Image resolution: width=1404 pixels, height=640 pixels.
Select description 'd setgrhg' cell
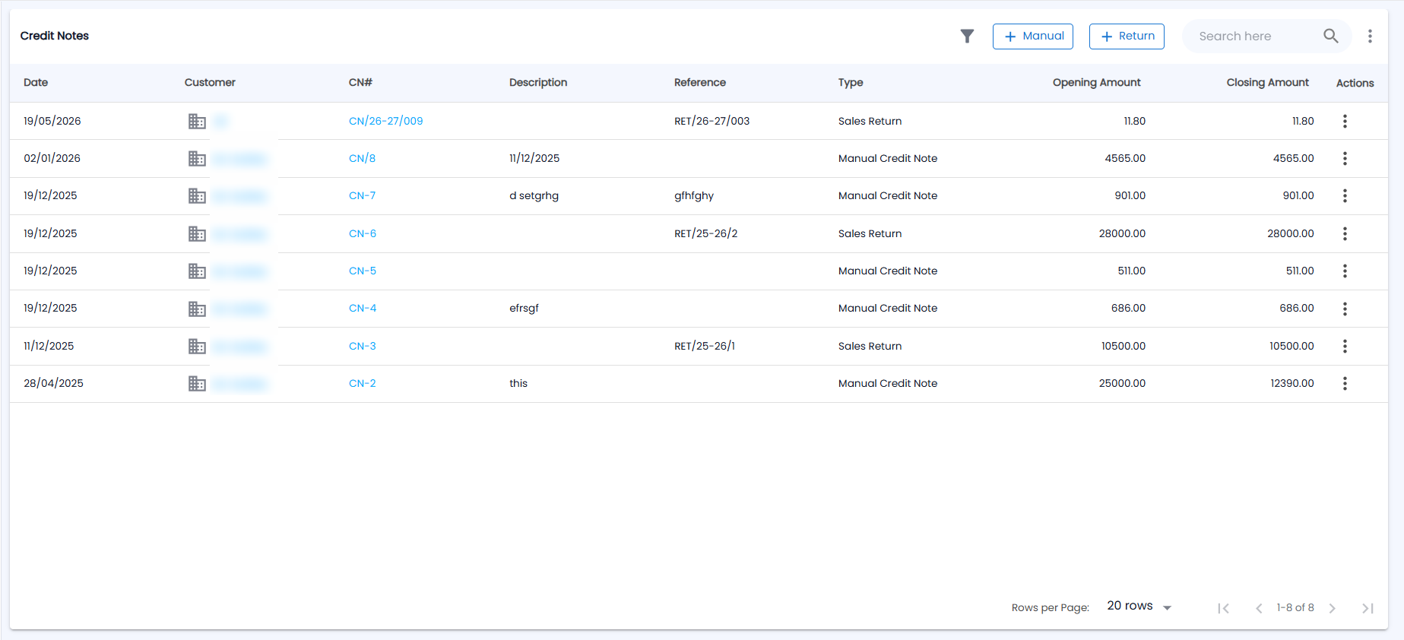tap(534, 195)
